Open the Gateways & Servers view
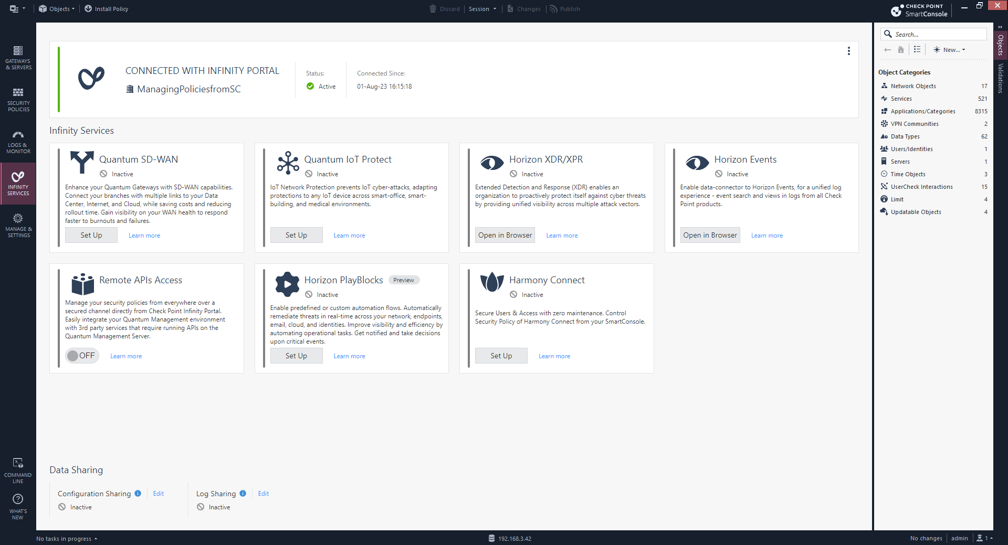Viewport: 1008px width, 545px height. tap(18, 58)
